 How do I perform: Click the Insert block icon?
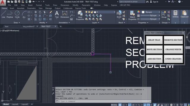119,14
